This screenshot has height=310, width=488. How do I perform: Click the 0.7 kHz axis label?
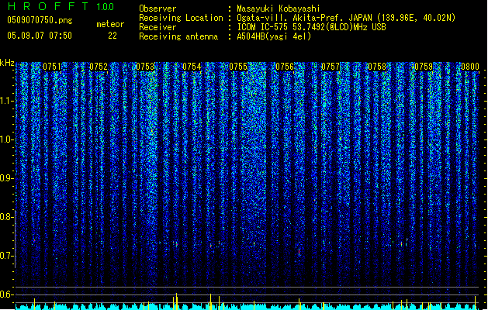7,256
